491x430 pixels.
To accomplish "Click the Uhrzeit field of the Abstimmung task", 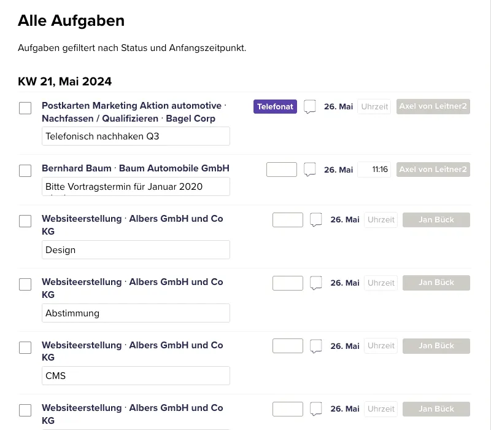I will click(381, 283).
